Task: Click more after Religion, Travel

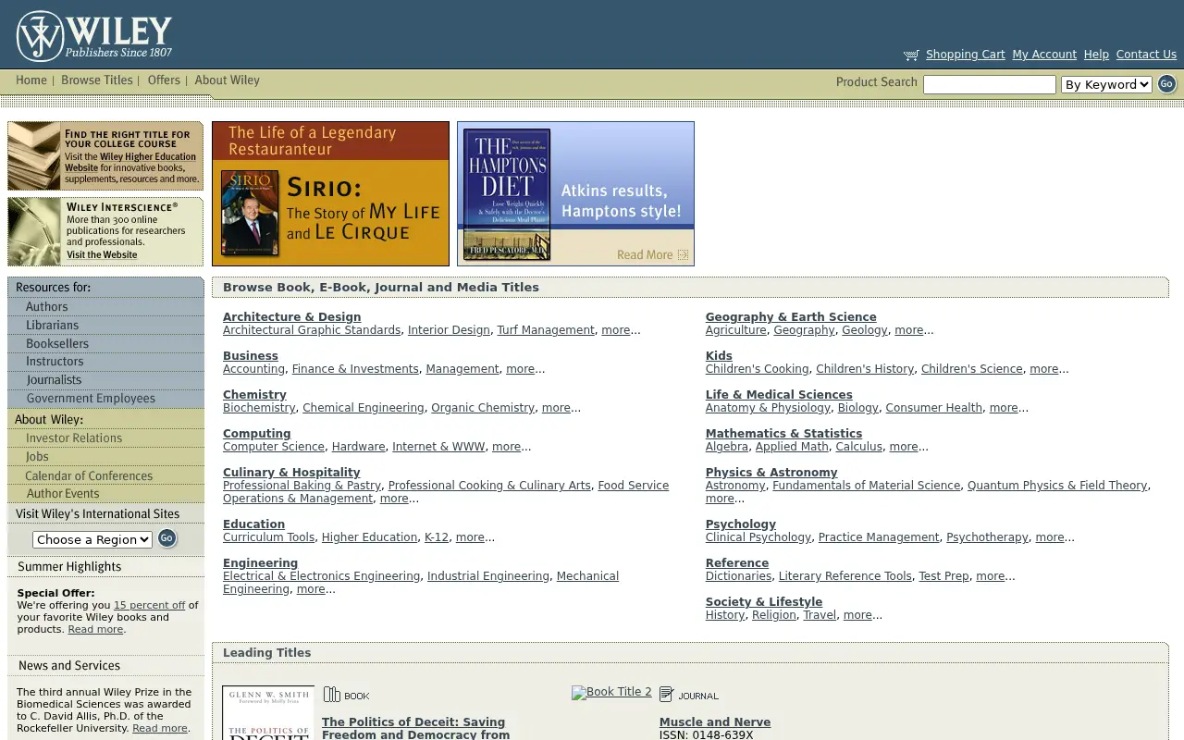Action: (x=857, y=615)
